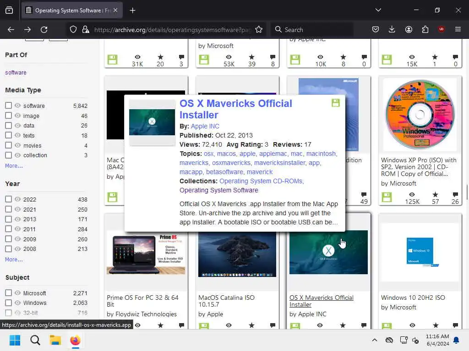469x351 pixels.
Task: Click floppy icon on Windows XP Pro card
Action: point(387,197)
